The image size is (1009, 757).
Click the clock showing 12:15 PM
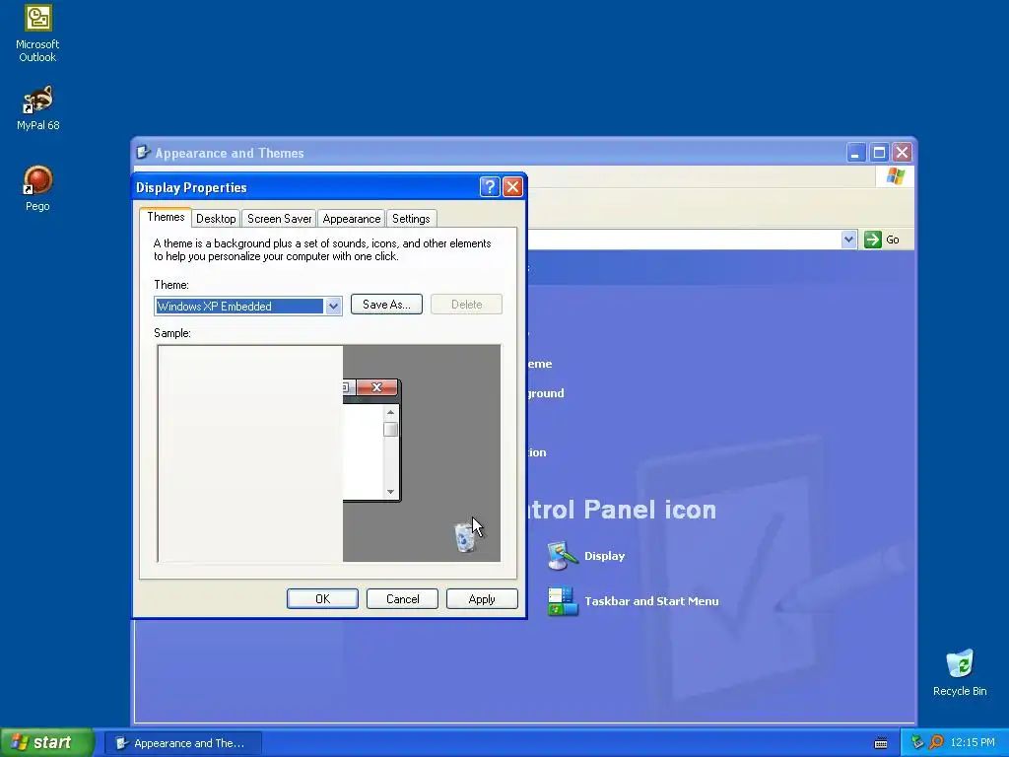(973, 743)
